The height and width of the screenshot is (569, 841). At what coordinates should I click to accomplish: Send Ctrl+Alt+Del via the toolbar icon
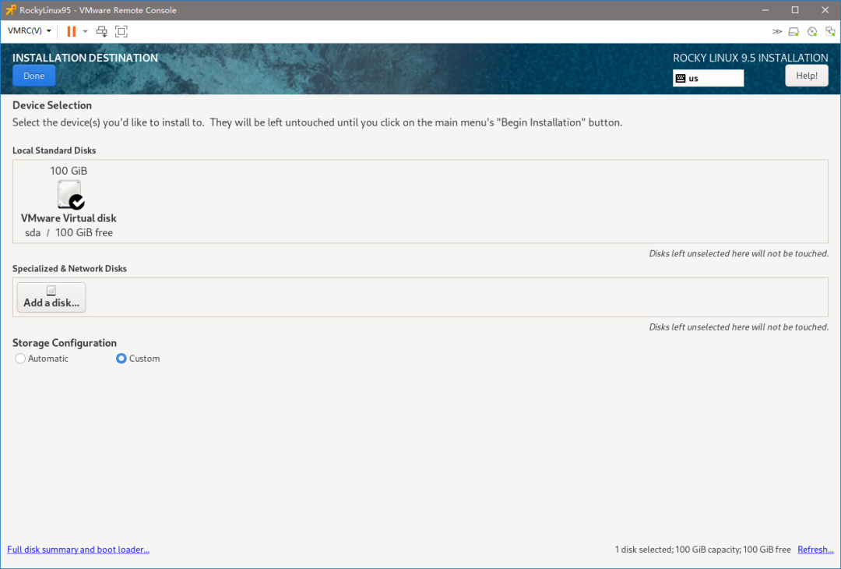click(101, 31)
